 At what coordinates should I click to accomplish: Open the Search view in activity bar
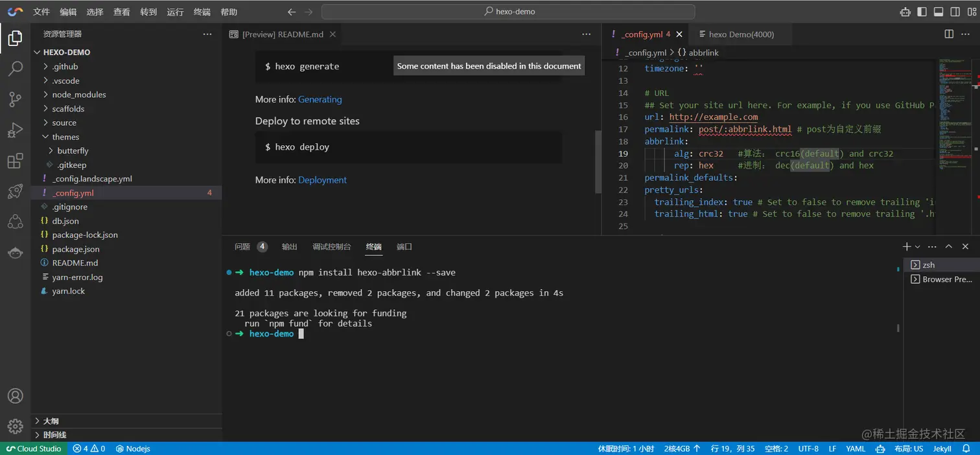click(15, 68)
